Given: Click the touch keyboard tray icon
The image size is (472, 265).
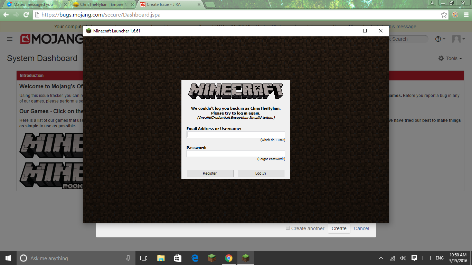Looking at the screenshot, I should tap(426, 258).
